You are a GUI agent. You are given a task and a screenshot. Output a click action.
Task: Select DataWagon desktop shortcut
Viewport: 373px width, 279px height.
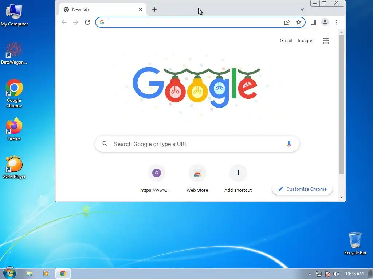pos(14,53)
